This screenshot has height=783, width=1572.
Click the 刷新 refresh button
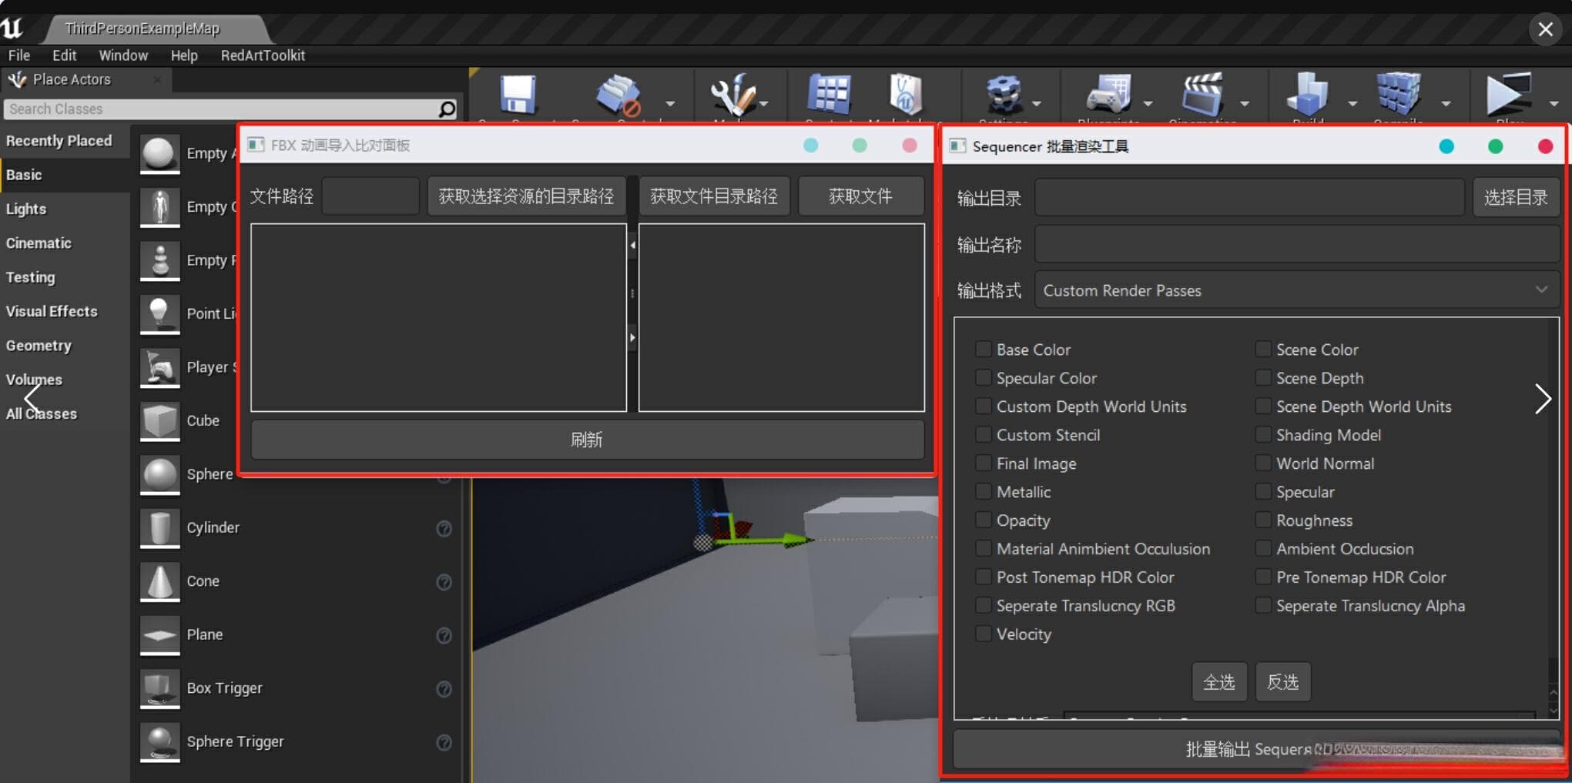587,440
